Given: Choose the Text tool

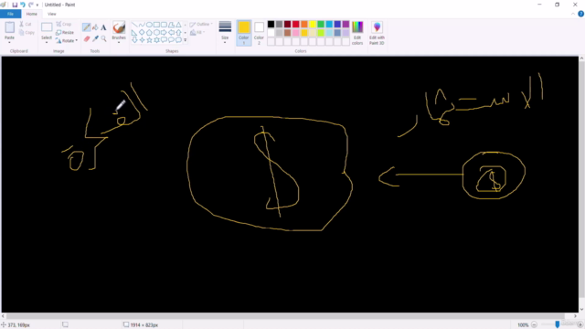Looking at the screenshot, I should coord(103,27).
